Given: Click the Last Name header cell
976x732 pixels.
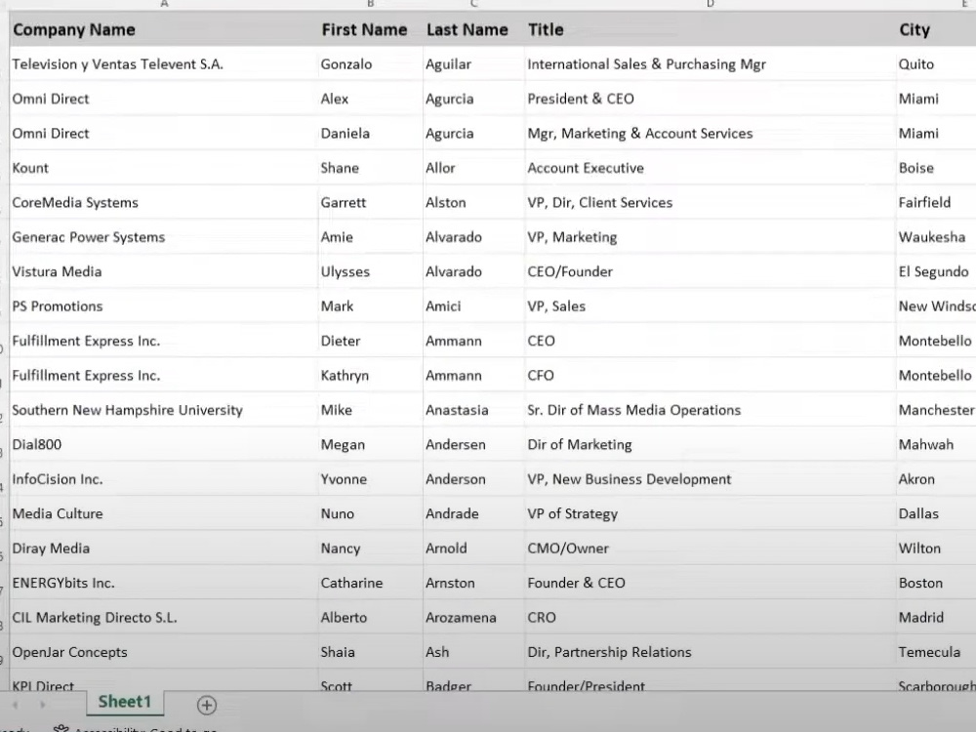Looking at the screenshot, I should coord(473,30).
